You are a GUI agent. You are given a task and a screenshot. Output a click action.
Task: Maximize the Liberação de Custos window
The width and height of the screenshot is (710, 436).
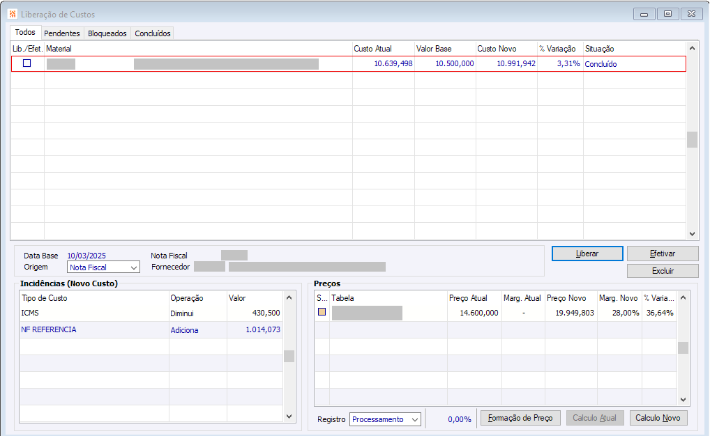click(x=667, y=14)
